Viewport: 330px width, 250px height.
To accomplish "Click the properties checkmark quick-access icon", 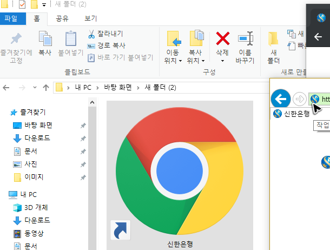I will (22, 4).
